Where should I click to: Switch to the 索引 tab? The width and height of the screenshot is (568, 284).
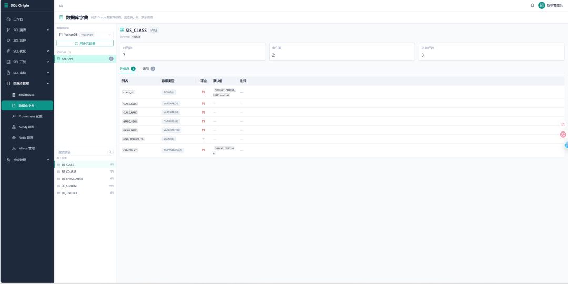pyautogui.click(x=148, y=69)
